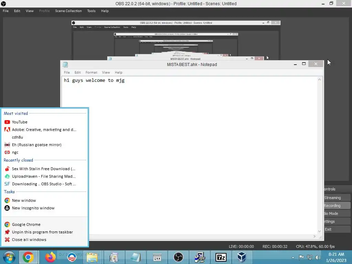The width and height of the screenshot is (352, 264).
Task: Click the nested OBS preview thumbnail
Action: click(x=176, y=41)
